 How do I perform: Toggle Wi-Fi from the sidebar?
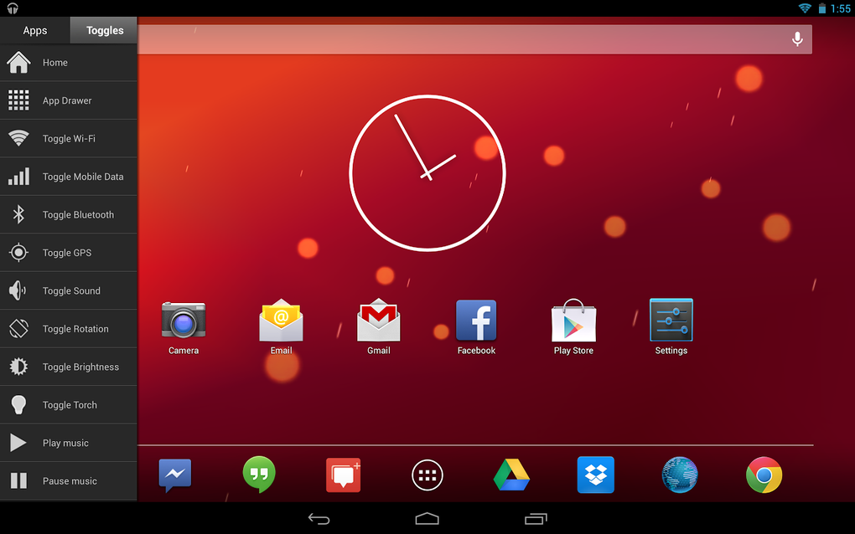tap(67, 138)
